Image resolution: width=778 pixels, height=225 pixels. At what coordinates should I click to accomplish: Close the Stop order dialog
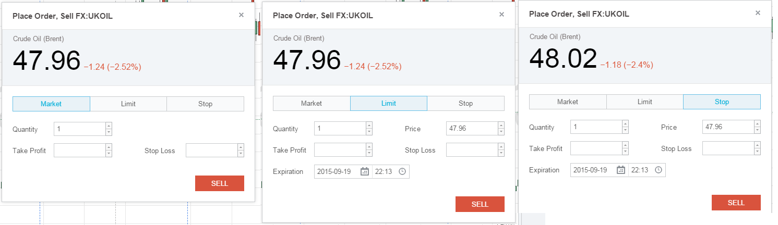758,13
